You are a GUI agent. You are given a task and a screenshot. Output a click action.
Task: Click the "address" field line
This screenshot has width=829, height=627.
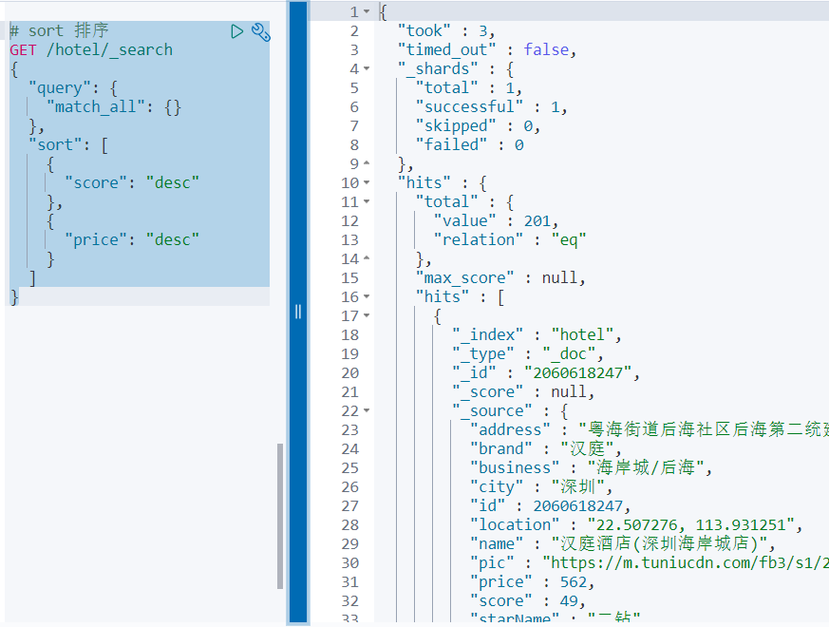coord(650,429)
